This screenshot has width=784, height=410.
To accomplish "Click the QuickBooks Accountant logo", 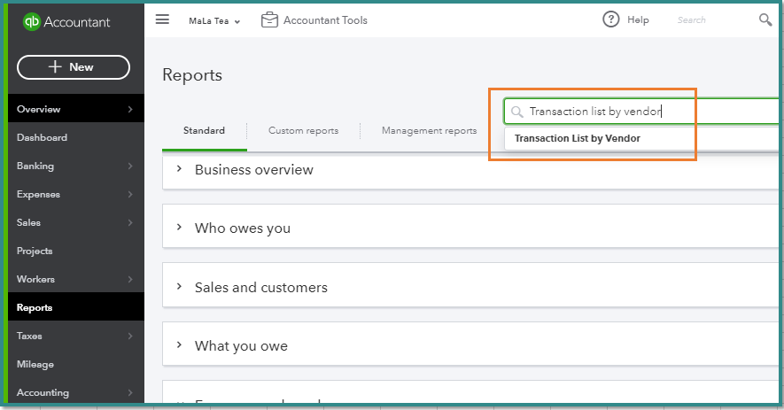I will click(66, 21).
